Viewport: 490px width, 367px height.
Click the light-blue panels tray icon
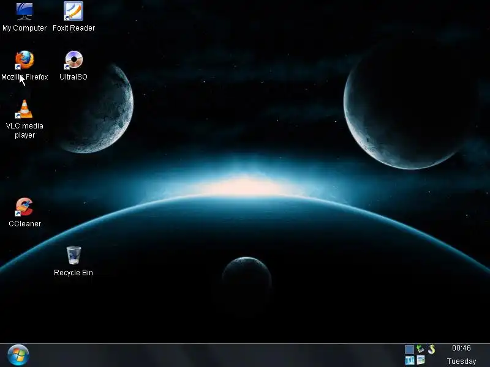tap(409, 360)
